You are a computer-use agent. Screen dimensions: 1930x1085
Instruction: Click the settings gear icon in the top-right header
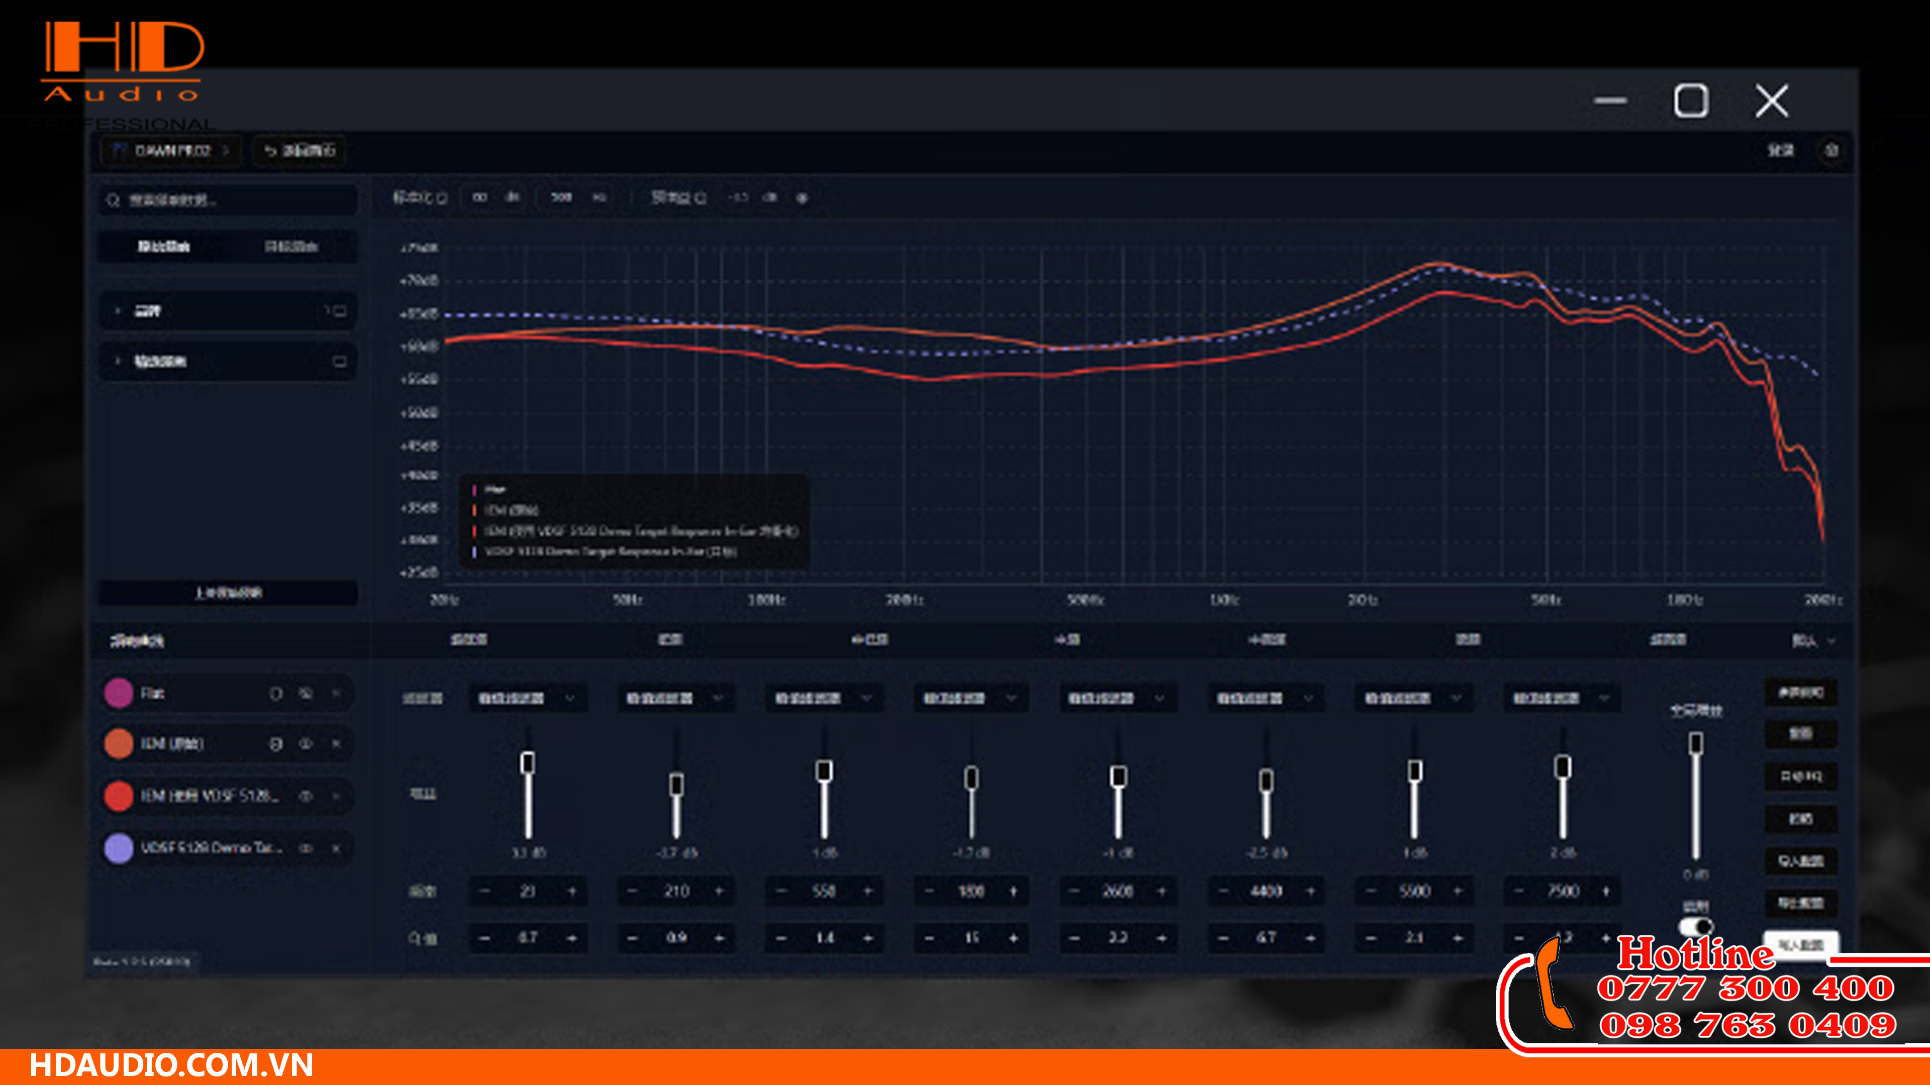[1831, 151]
